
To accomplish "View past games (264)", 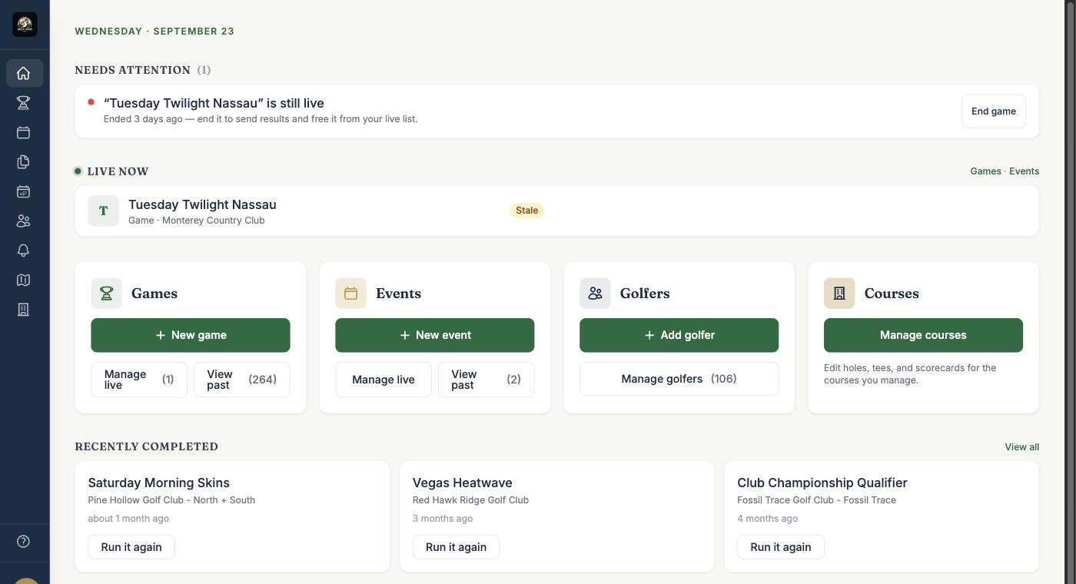I will [241, 380].
